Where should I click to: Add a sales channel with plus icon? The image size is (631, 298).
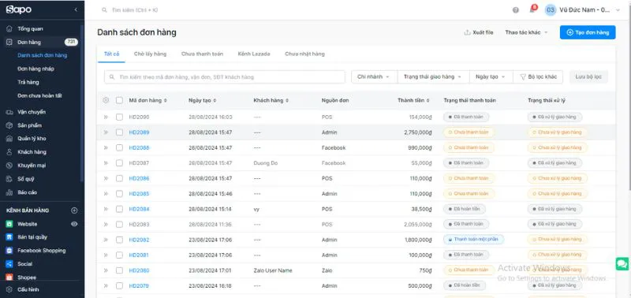coord(74,210)
